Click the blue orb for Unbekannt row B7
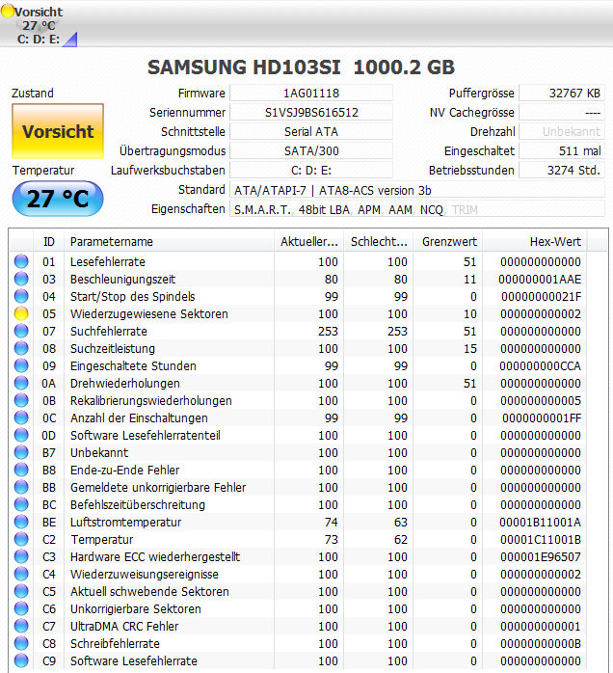This screenshot has height=673, width=613. pos(21,452)
